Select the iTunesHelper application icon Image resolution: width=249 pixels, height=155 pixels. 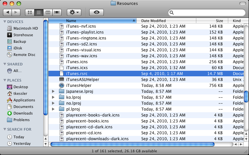pos(62,86)
